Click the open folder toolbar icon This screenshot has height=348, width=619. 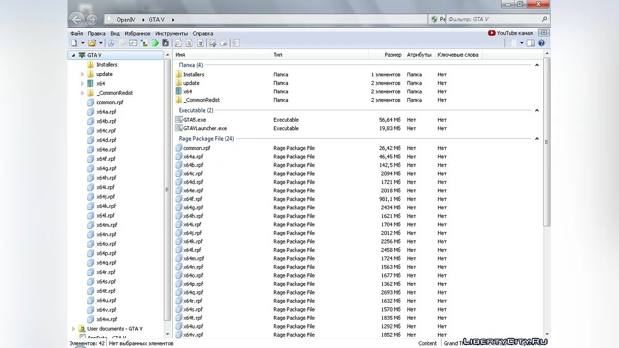pyautogui.click(x=92, y=43)
